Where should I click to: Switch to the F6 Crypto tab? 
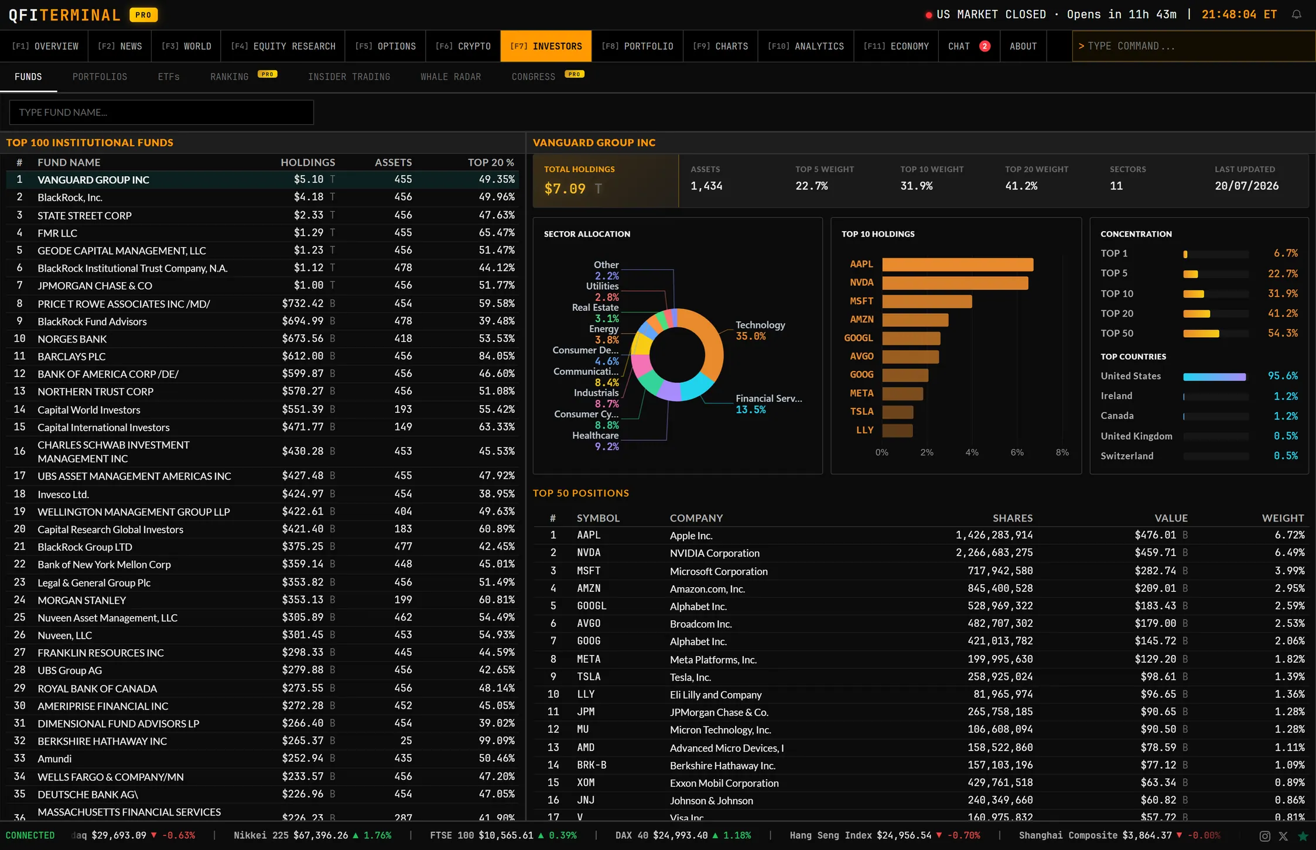pyautogui.click(x=463, y=46)
